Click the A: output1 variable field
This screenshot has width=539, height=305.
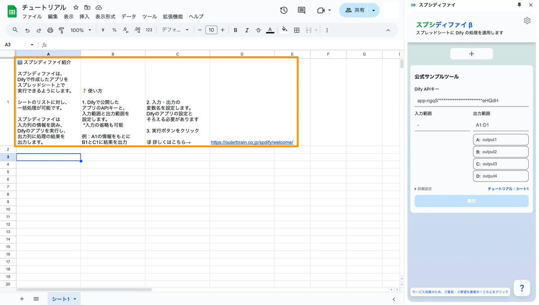coord(501,140)
